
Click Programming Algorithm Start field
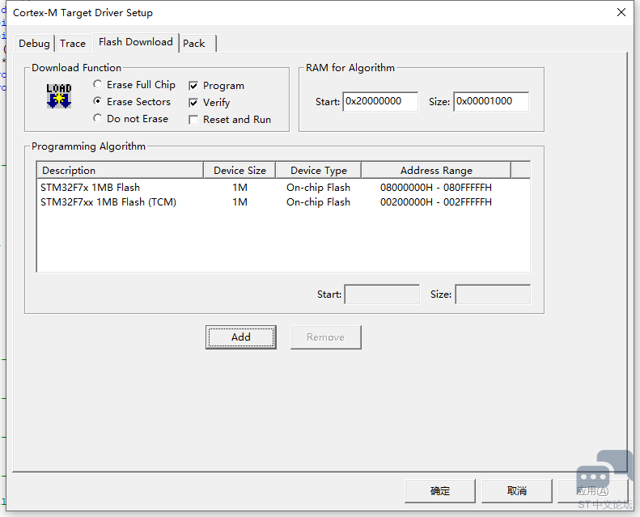382,295
